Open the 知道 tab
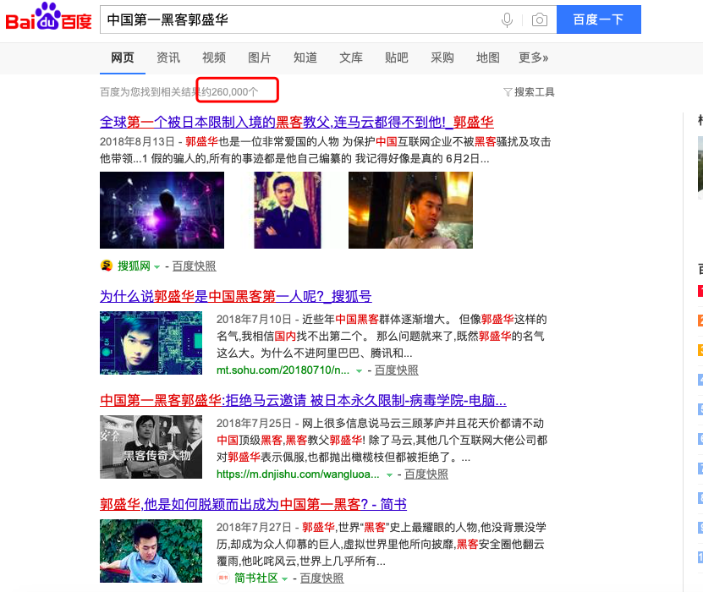The image size is (703, 592). click(305, 58)
